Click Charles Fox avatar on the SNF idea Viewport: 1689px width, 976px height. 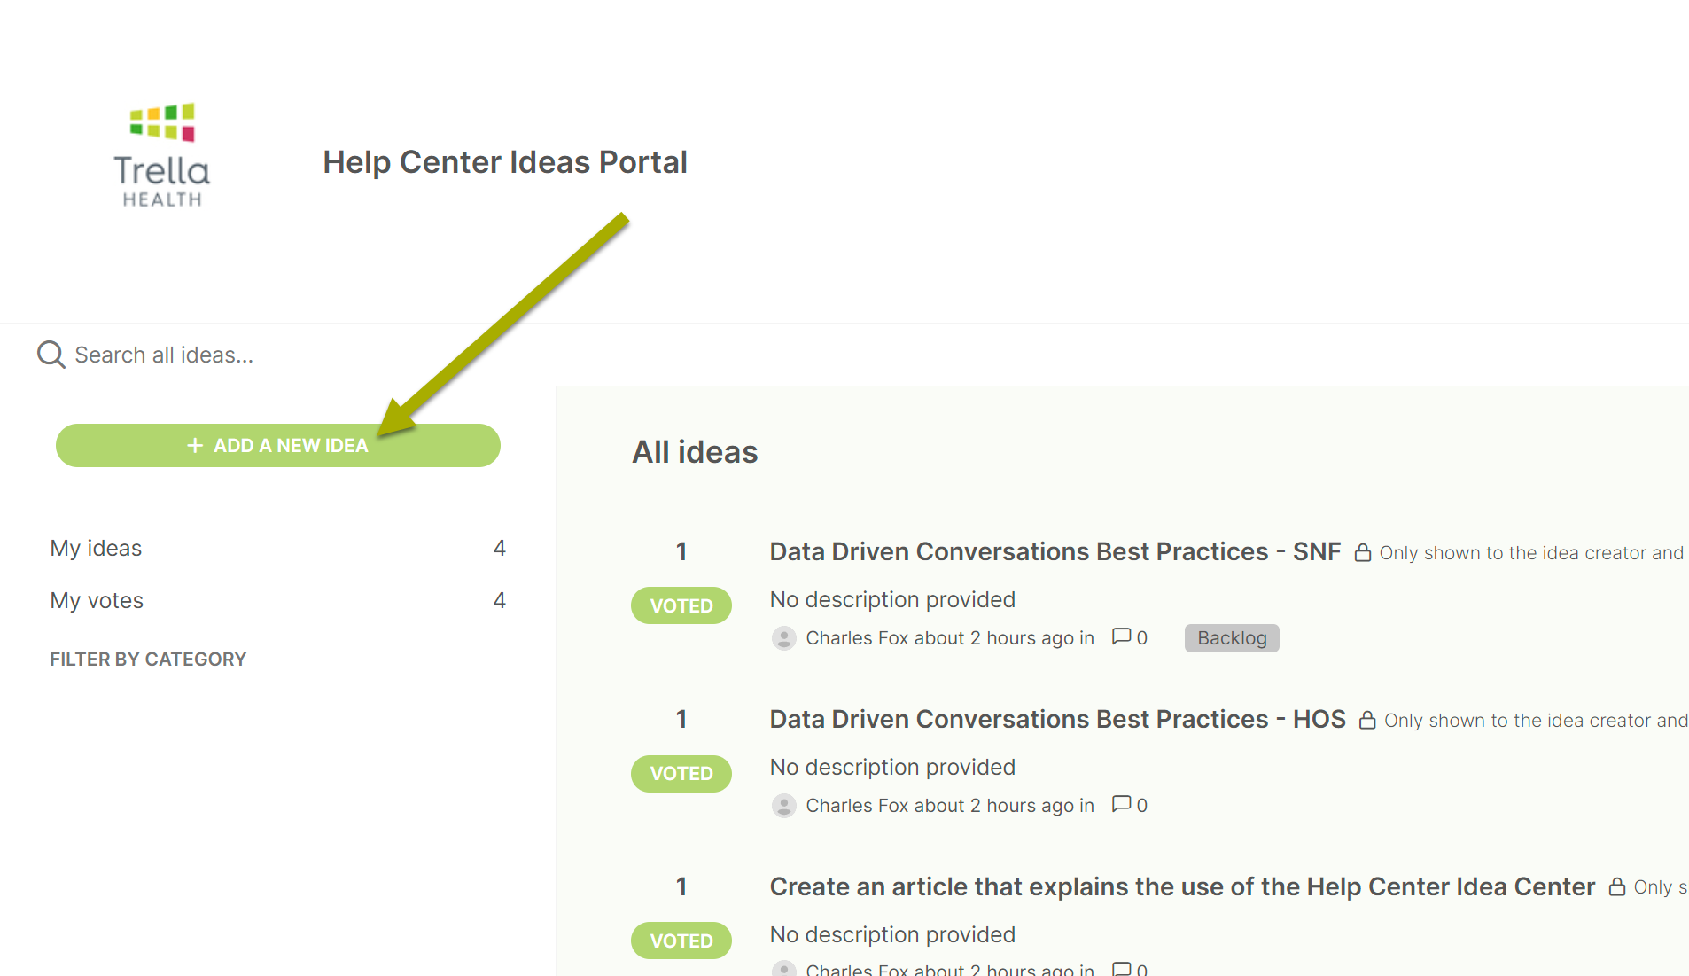click(783, 638)
